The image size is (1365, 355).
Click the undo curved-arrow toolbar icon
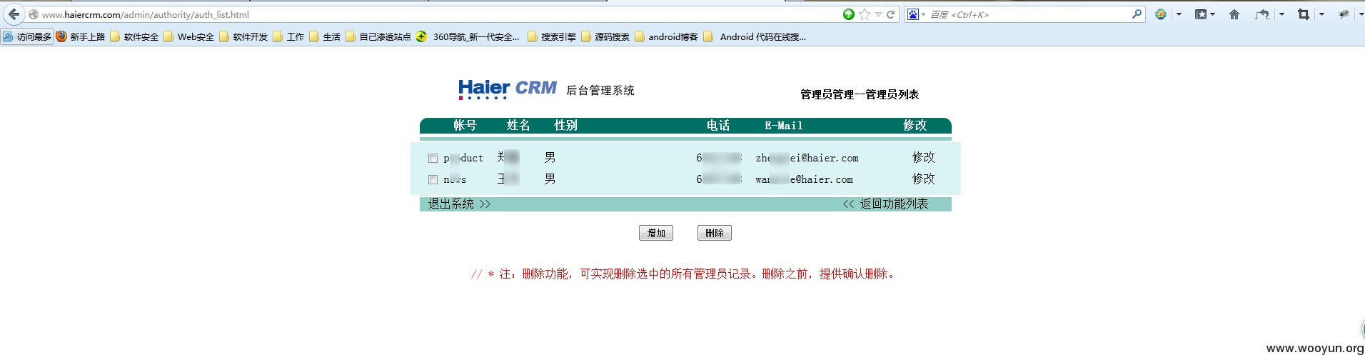pos(1262,14)
